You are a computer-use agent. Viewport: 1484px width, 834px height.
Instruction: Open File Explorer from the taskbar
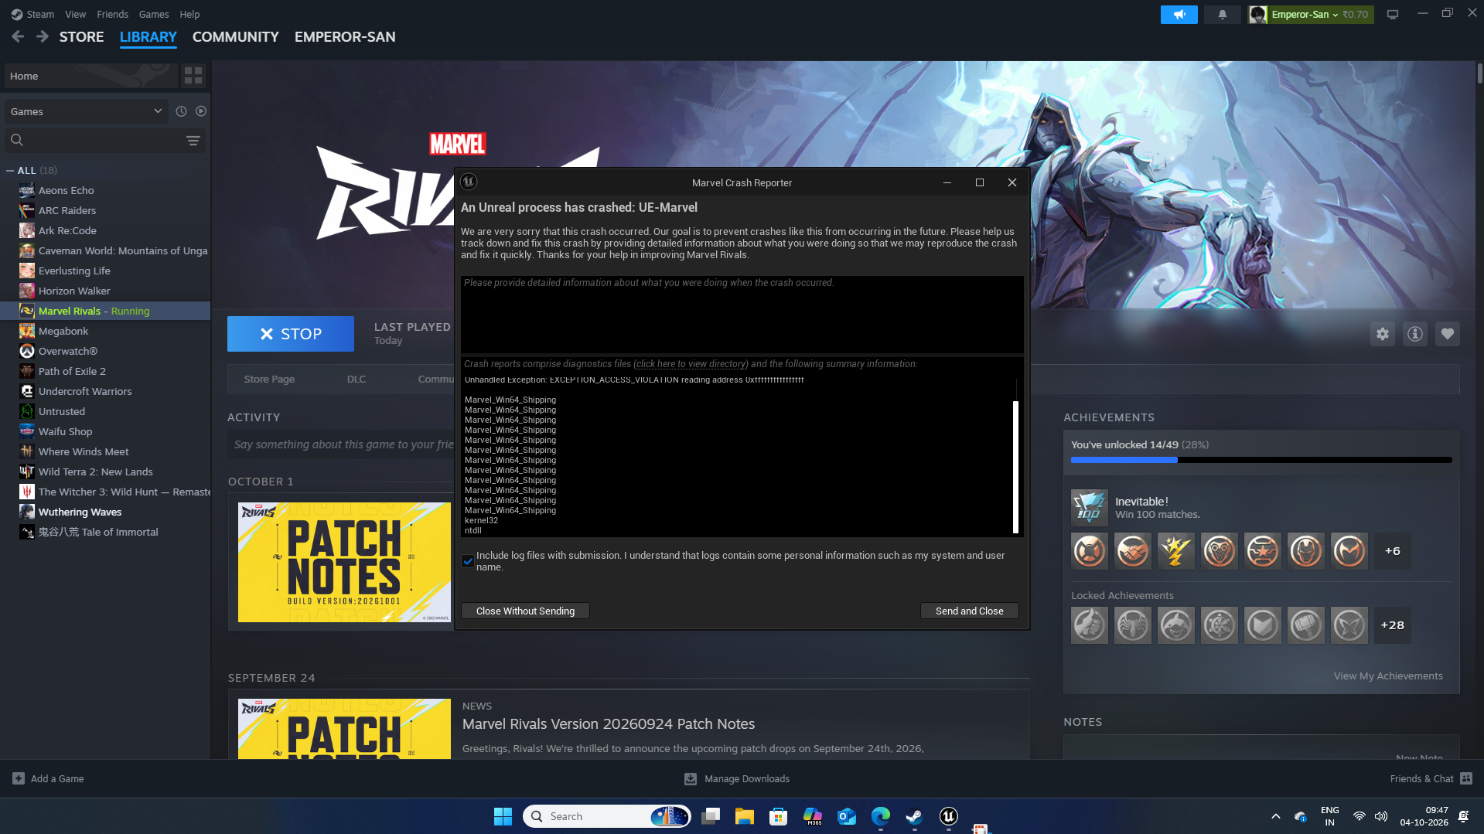[744, 816]
